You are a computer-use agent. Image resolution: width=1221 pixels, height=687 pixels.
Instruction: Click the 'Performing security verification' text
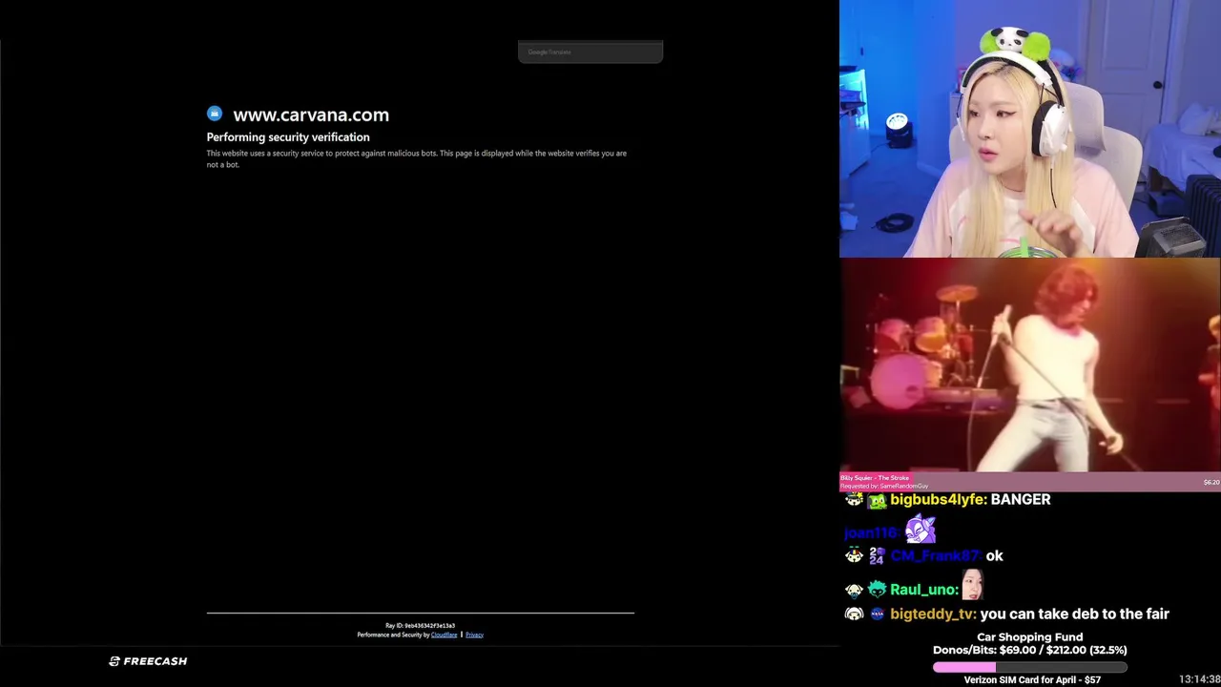tap(288, 137)
